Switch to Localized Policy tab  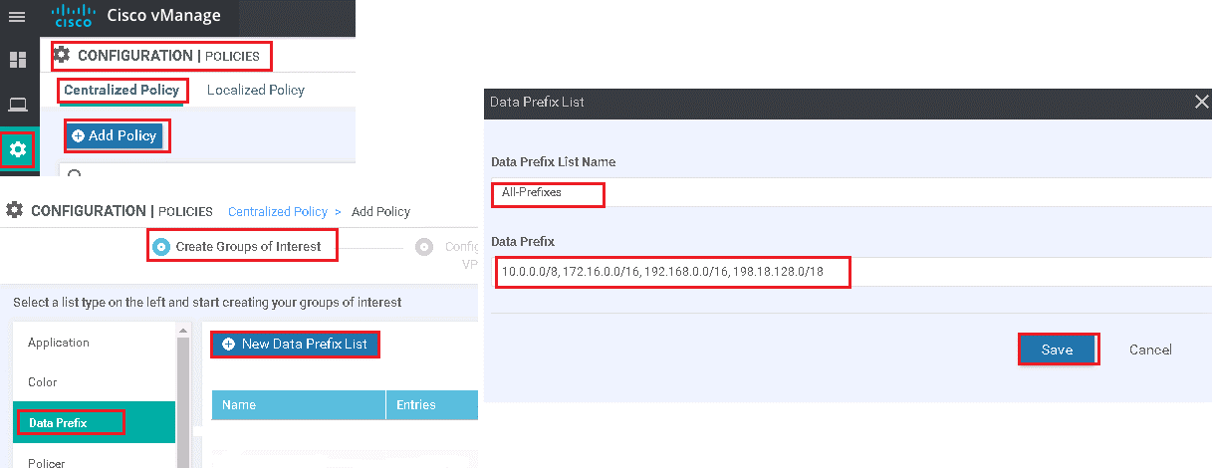coord(256,90)
